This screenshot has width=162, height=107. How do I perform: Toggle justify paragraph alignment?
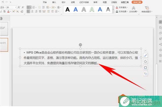tap(40, 12)
